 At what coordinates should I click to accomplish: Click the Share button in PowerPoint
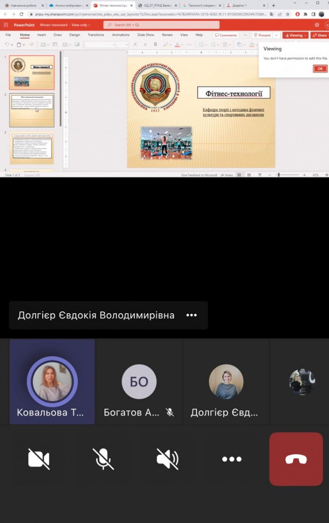point(320,35)
